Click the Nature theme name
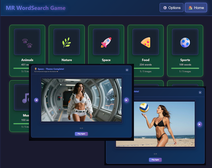 click(67, 60)
